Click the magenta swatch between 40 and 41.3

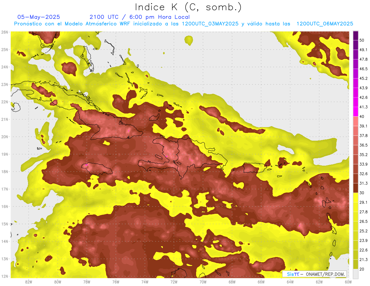356,112
